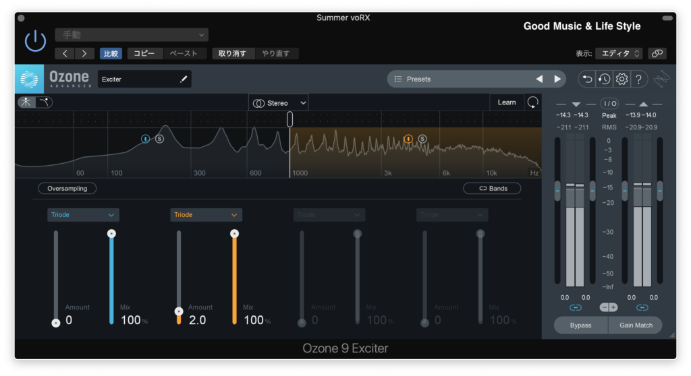Toggle band 1 blue bypass icon
Image resolution: width=691 pixels, height=376 pixels.
pos(146,139)
